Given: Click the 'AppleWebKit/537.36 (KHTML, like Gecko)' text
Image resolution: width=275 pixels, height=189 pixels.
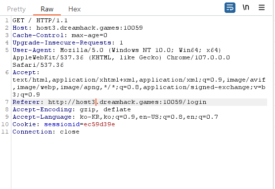Looking at the screenshot, I should [x=87, y=57].
